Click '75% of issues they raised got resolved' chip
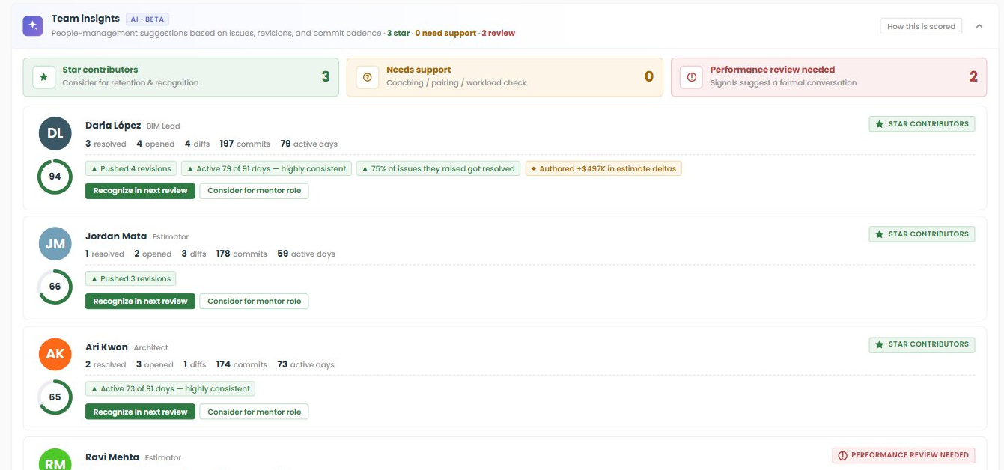Image resolution: width=1004 pixels, height=470 pixels. pos(439,168)
